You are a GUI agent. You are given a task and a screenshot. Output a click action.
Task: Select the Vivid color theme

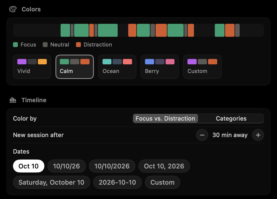tap(32, 67)
